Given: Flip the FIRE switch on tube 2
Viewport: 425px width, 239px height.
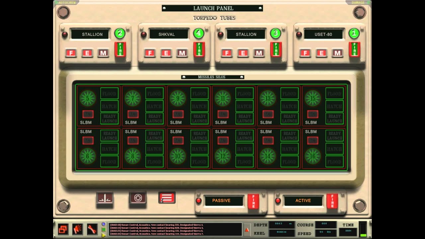Looking at the screenshot, I should click(x=120, y=49).
